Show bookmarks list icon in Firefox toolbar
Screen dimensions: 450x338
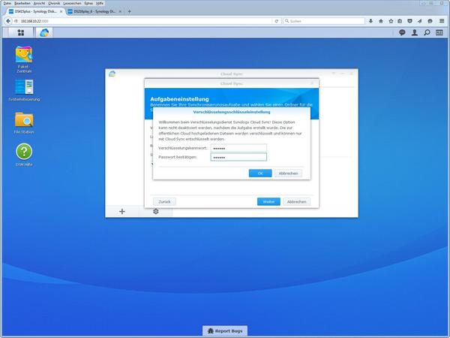400,21
